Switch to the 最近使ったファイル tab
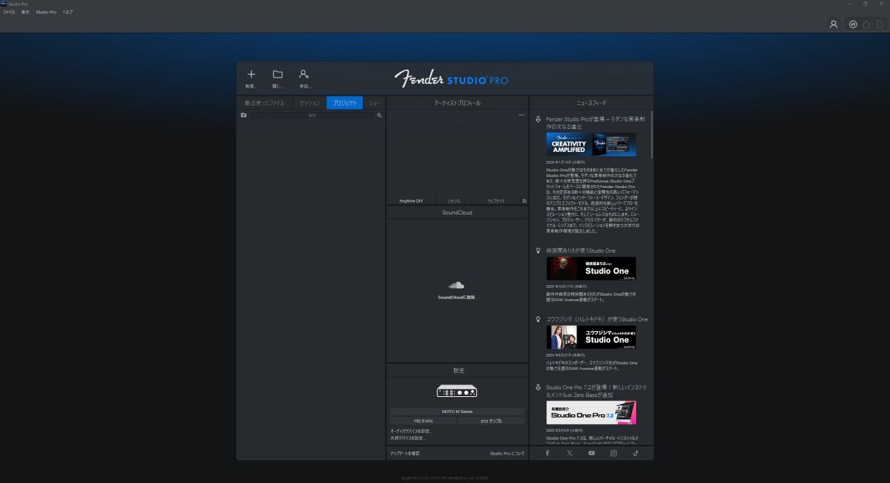890x483 pixels. (x=264, y=103)
